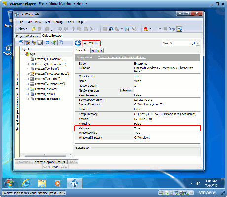Expand the Process("taskhost") node
This screenshot has width=227, height=197.
click(27, 99)
